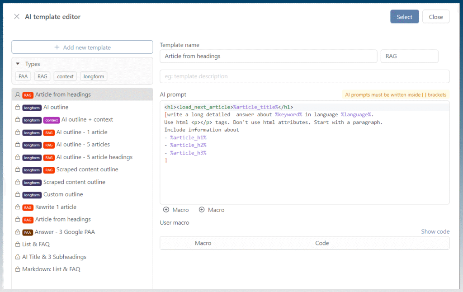Open the AI Title & 3 Subheadings template
The width and height of the screenshot is (463, 292).
(82, 257)
